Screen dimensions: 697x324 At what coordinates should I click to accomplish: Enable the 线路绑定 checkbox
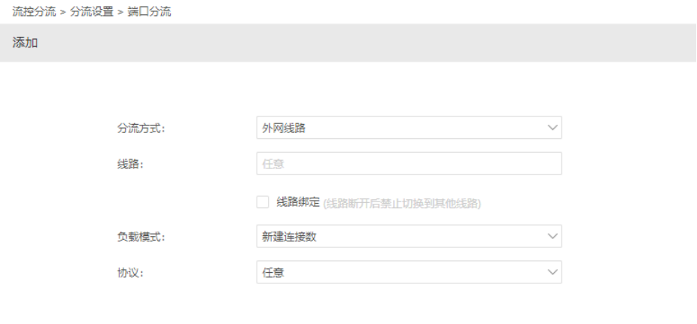pos(263,202)
